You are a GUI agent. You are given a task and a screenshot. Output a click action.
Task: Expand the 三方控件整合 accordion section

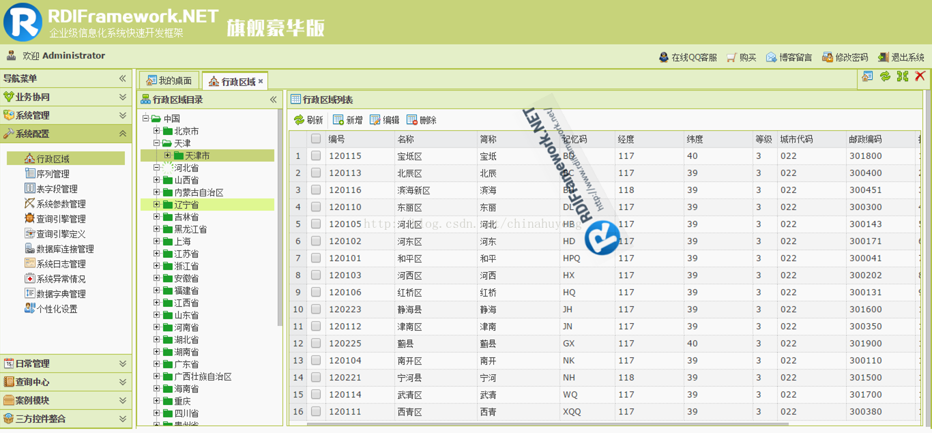click(x=123, y=419)
